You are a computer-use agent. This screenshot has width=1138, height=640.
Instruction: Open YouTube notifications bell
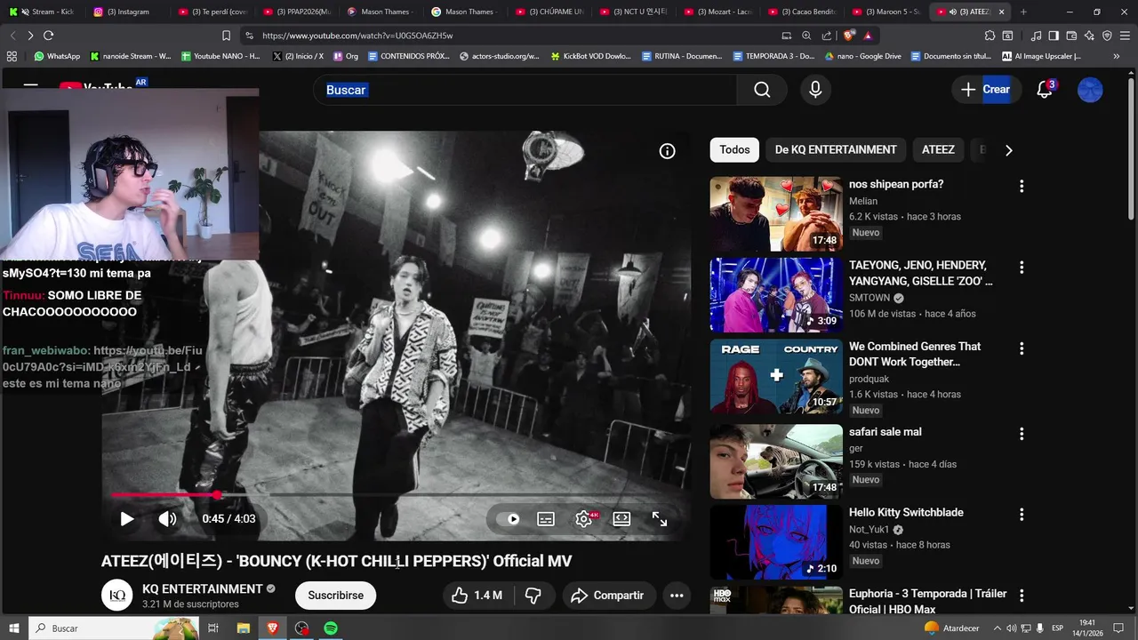tap(1046, 90)
